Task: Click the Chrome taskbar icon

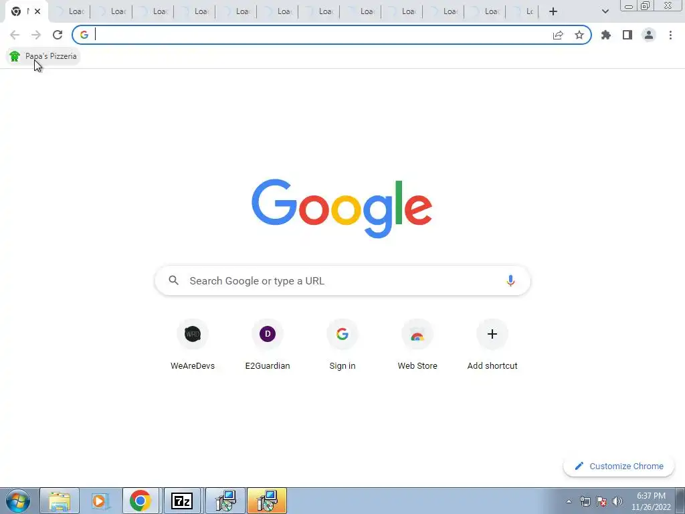Action: click(140, 501)
